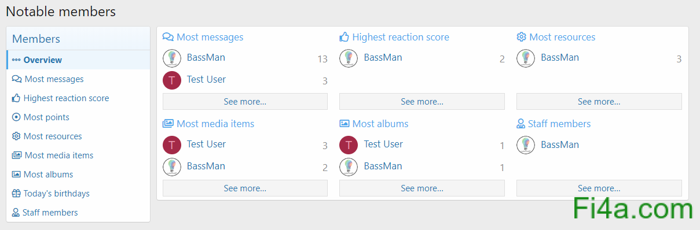
Task: Click See more under Most resources
Action: [599, 102]
